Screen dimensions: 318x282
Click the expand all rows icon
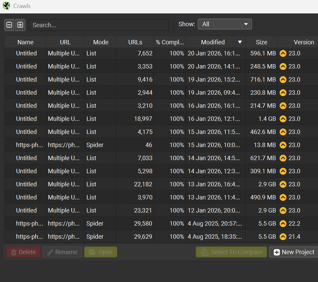pos(20,25)
